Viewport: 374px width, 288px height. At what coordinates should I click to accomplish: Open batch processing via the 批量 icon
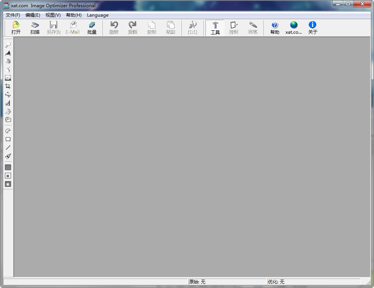click(x=92, y=27)
